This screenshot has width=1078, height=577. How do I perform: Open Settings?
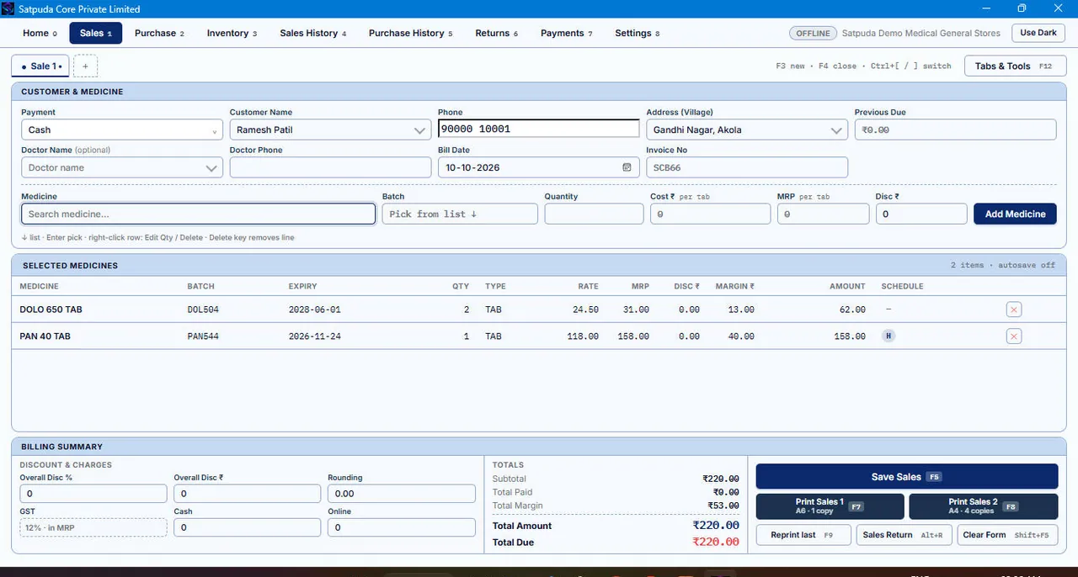tap(637, 33)
